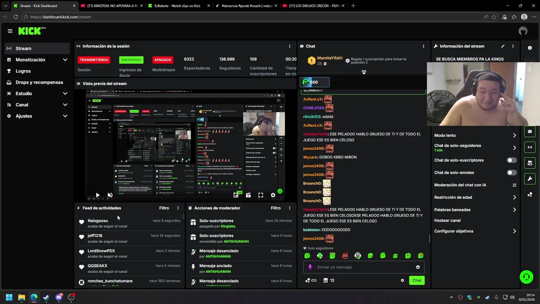The width and height of the screenshot is (540, 304).
Task: Toggle theater mode in the stream preview
Action: 248,195
